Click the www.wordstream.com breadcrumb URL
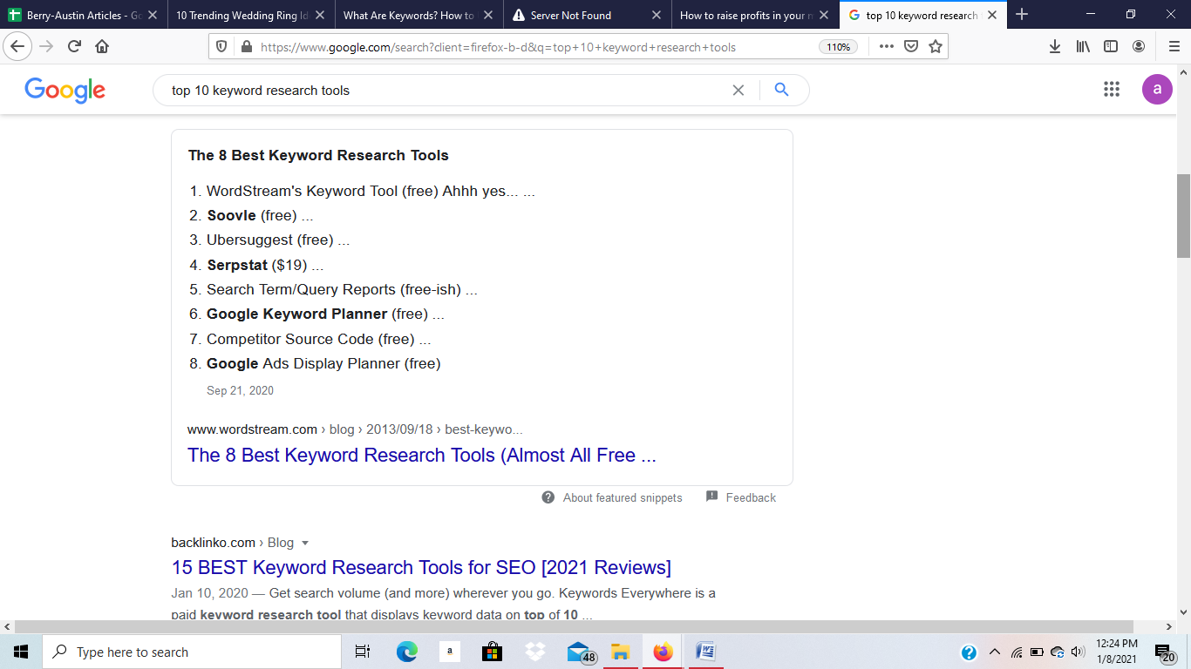1191x669 pixels. [x=355, y=429]
